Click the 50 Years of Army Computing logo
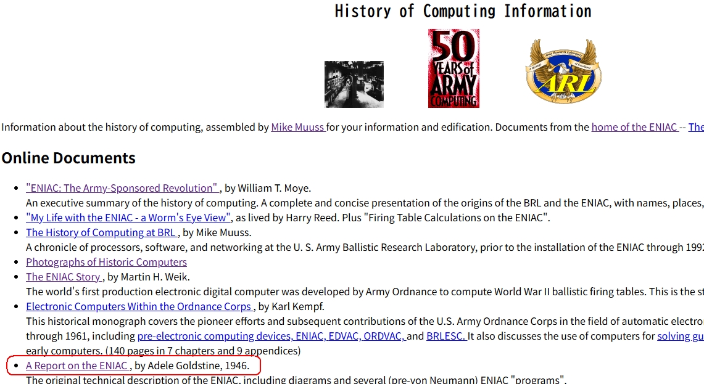 453,68
